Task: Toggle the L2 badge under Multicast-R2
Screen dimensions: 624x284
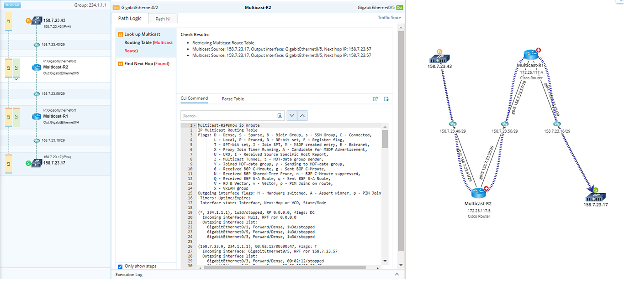Action: tap(16, 67)
